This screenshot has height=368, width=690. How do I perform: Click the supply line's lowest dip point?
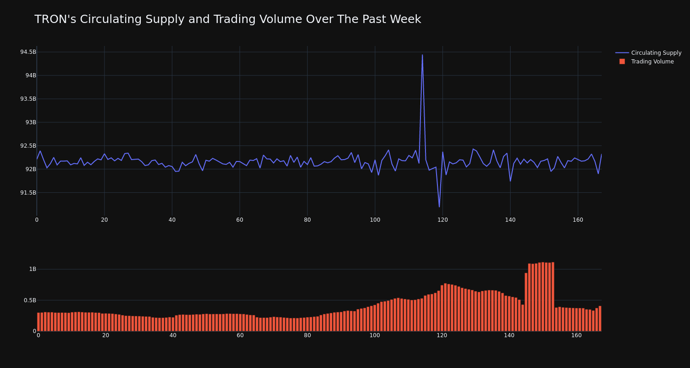click(x=439, y=207)
